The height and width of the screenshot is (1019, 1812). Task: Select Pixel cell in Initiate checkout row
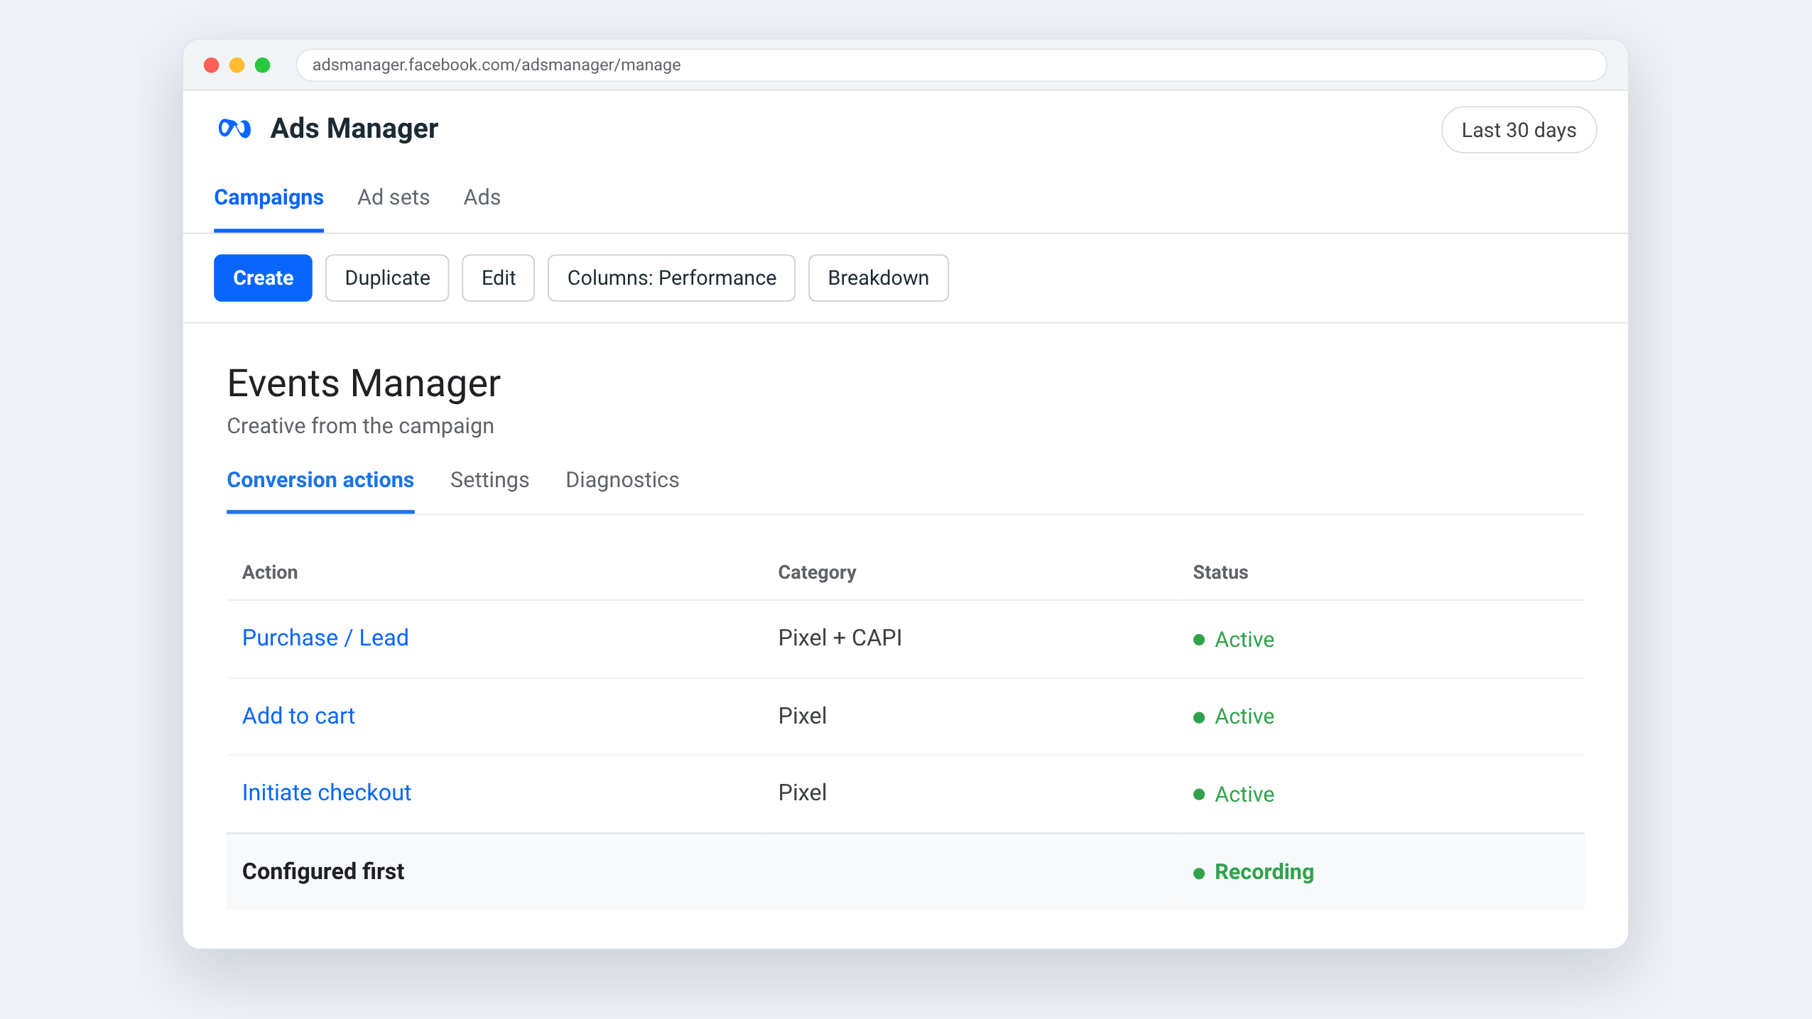pos(802,792)
